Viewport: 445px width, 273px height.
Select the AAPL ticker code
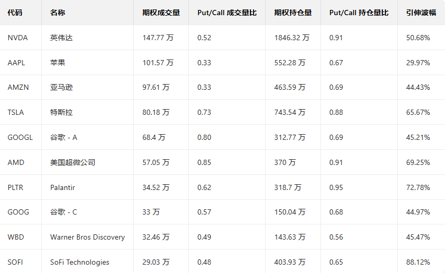click(17, 63)
